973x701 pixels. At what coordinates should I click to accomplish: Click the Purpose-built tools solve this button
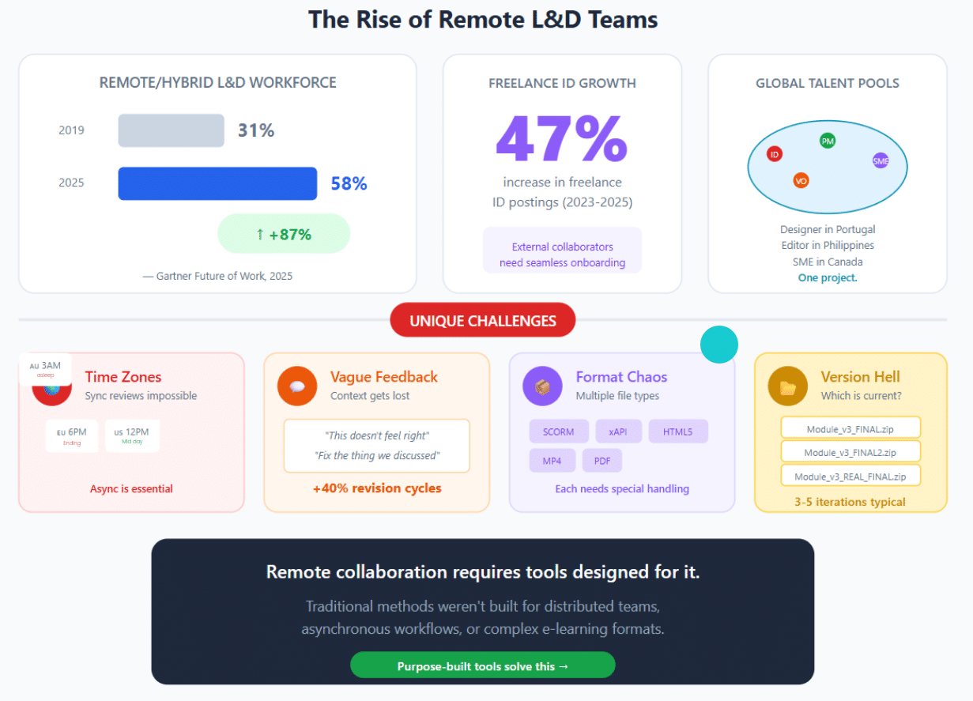click(x=482, y=665)
